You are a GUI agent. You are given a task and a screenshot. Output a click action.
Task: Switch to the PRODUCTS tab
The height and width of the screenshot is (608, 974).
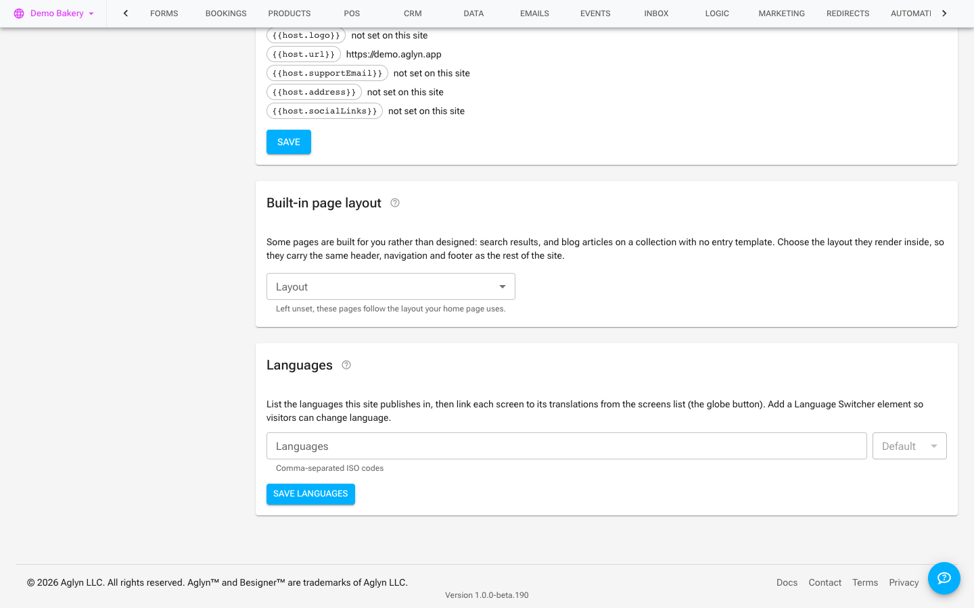pyautogui.click(x=289, y=14)
